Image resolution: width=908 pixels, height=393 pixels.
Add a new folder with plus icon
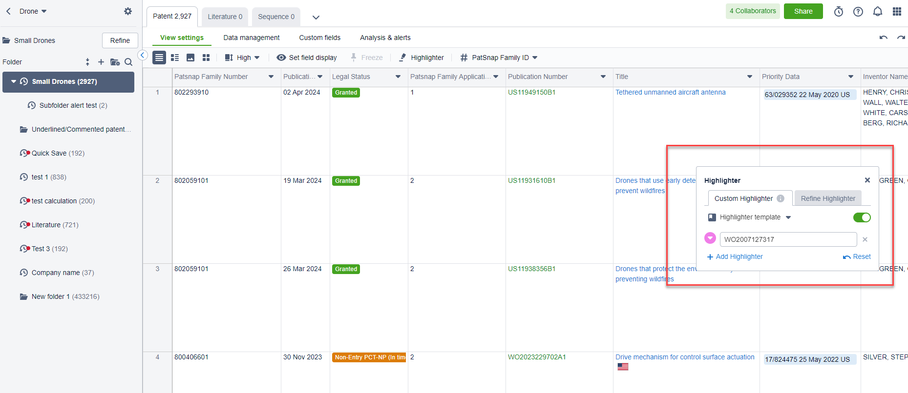[101, 62]
